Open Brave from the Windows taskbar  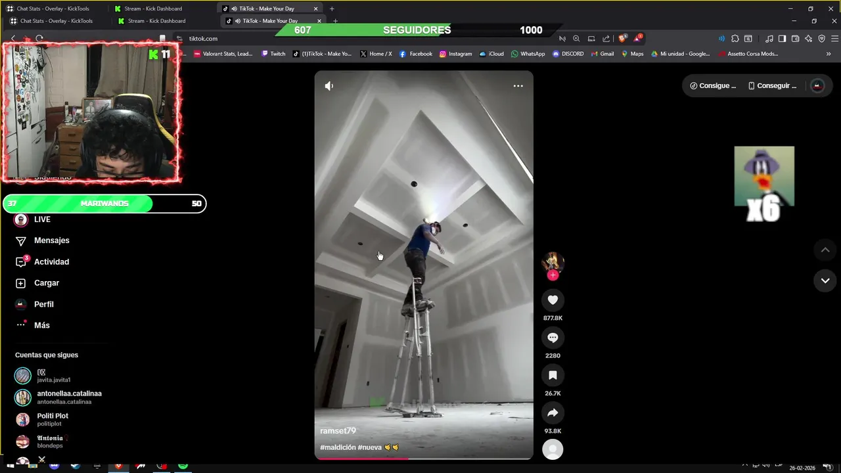tap(118, 466)
